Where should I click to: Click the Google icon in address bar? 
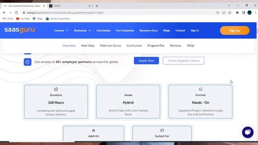(218, 12)
